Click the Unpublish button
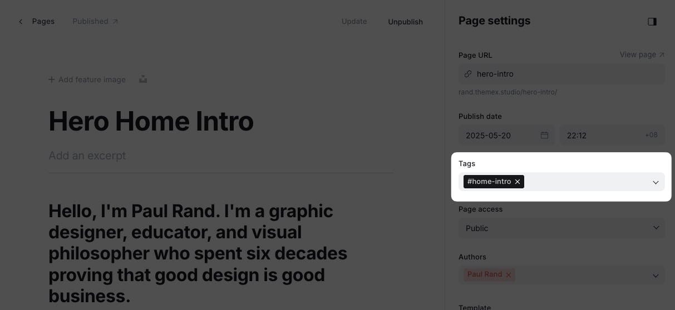 tap(405, 22)
